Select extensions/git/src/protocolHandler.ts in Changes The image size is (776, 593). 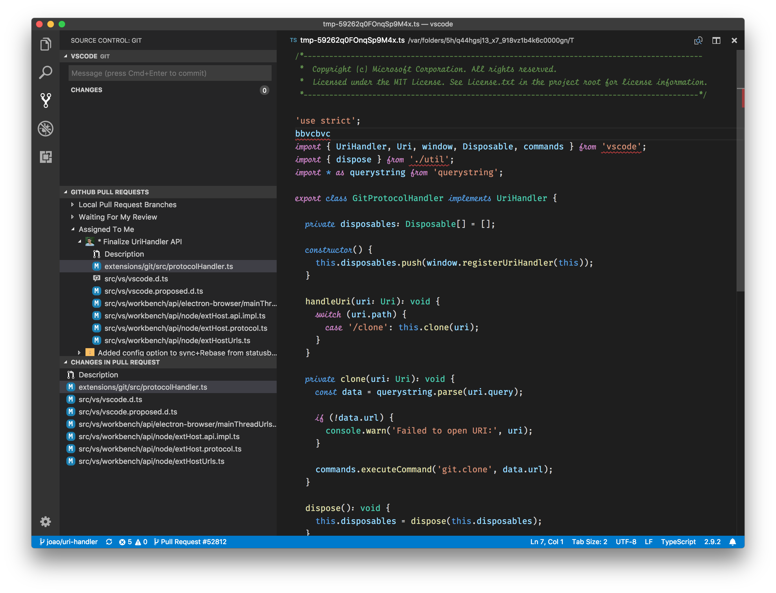pos(143,387)
